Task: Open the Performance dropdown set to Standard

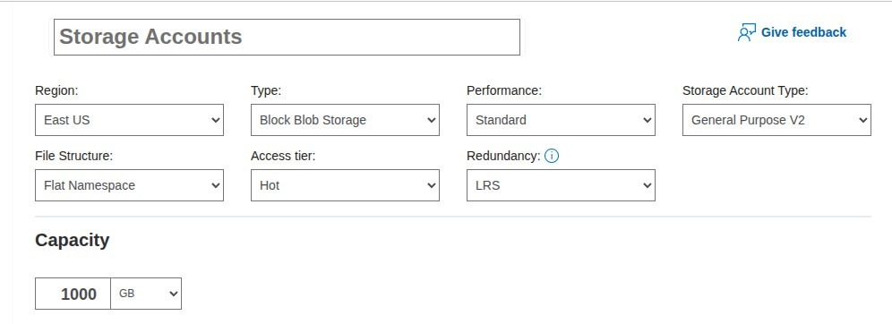Action: (x=561, y=120)
